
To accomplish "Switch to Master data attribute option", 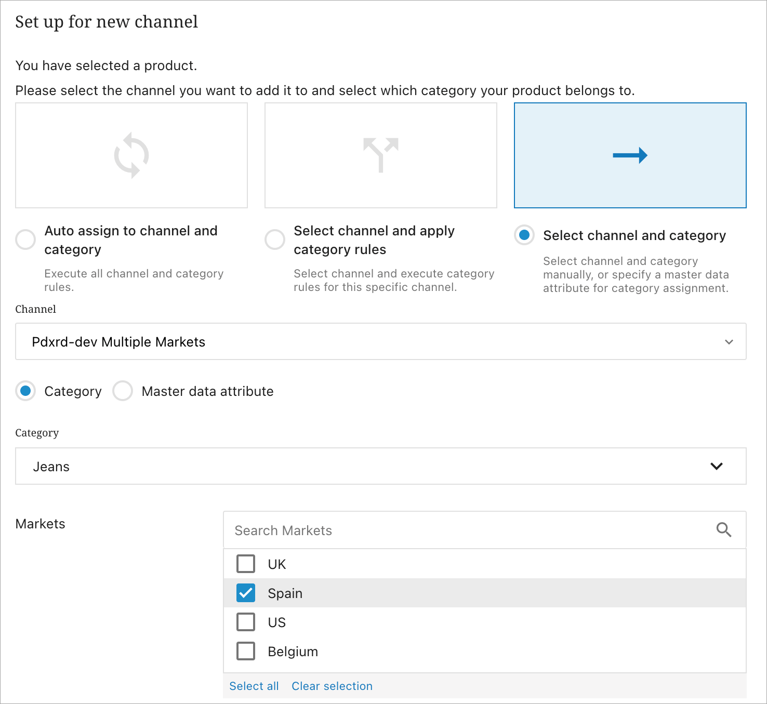I will (x=123, y=391).
